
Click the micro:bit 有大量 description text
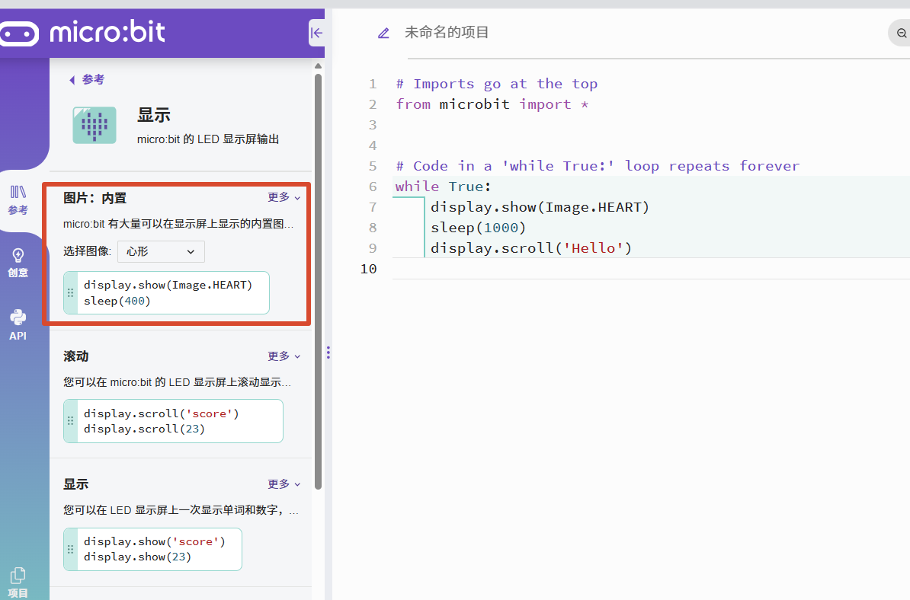point(178,224)
